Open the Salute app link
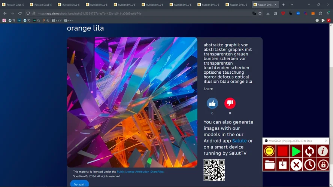 (x=239, y=141)
